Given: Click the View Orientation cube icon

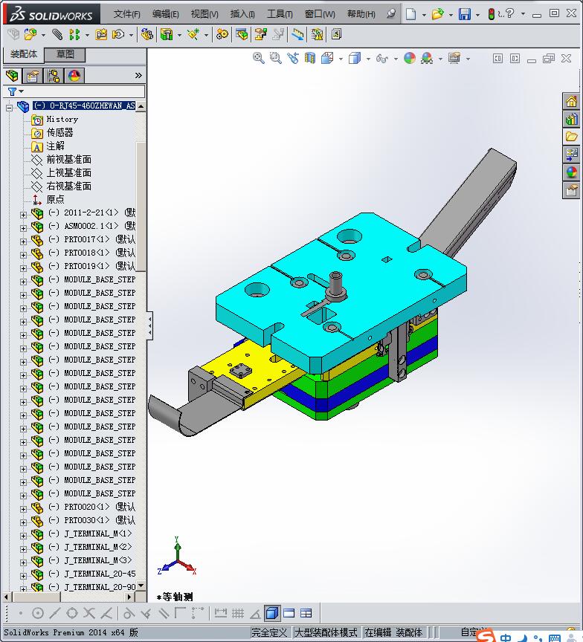Looking at the screenshot, I should tap(327, 58).
